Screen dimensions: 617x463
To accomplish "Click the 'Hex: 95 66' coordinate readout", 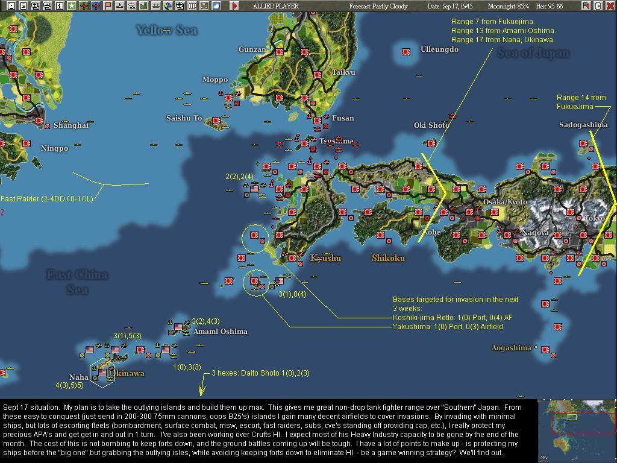I will tap(550, 6).
